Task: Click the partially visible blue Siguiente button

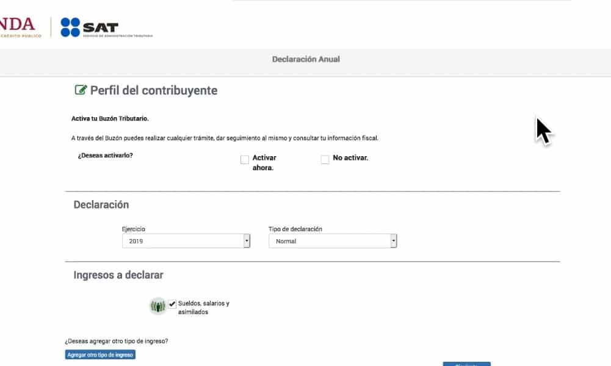Action: click(466, 364)
